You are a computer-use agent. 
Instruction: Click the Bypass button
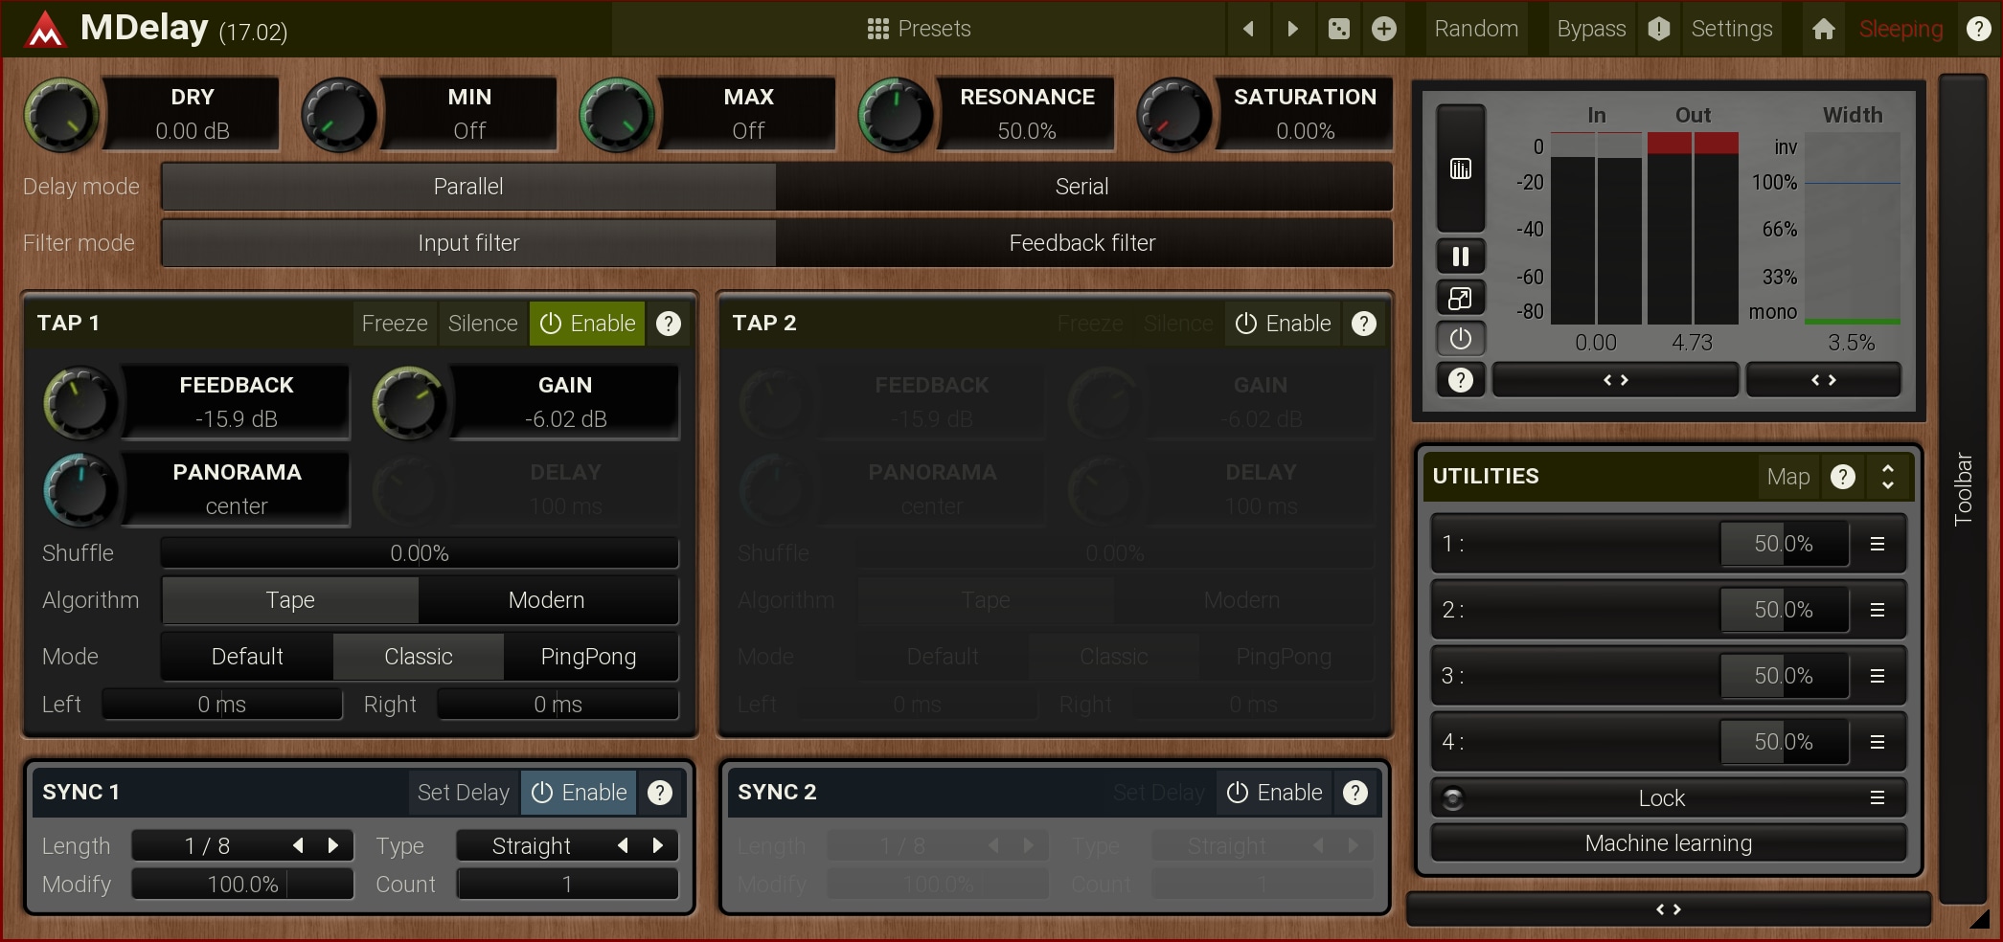1591,29
